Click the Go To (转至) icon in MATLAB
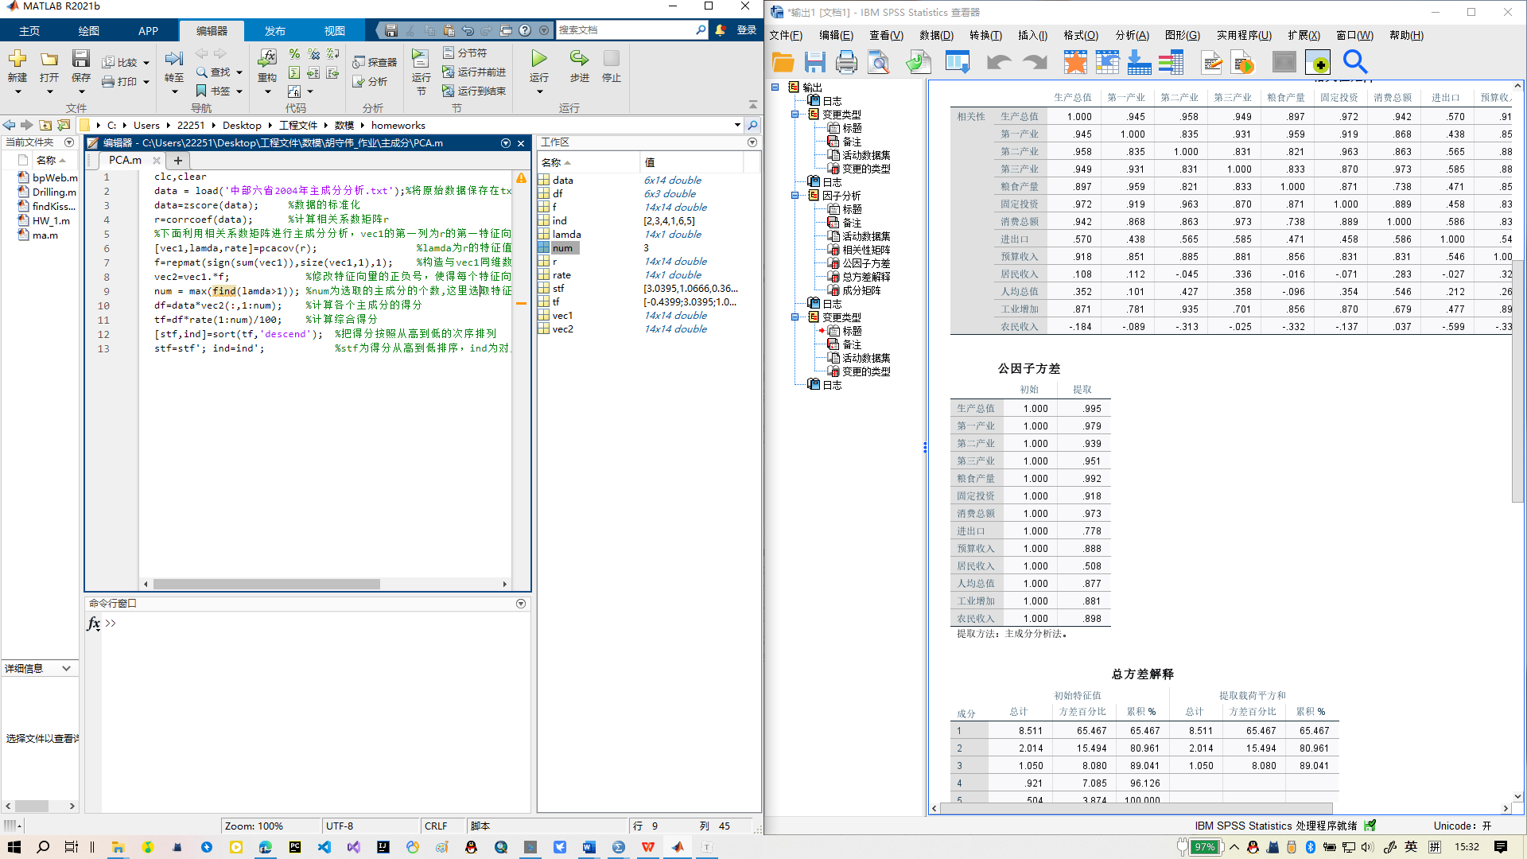The height and width of the screenshot is (859, 1527). click(x=174, y=59)
